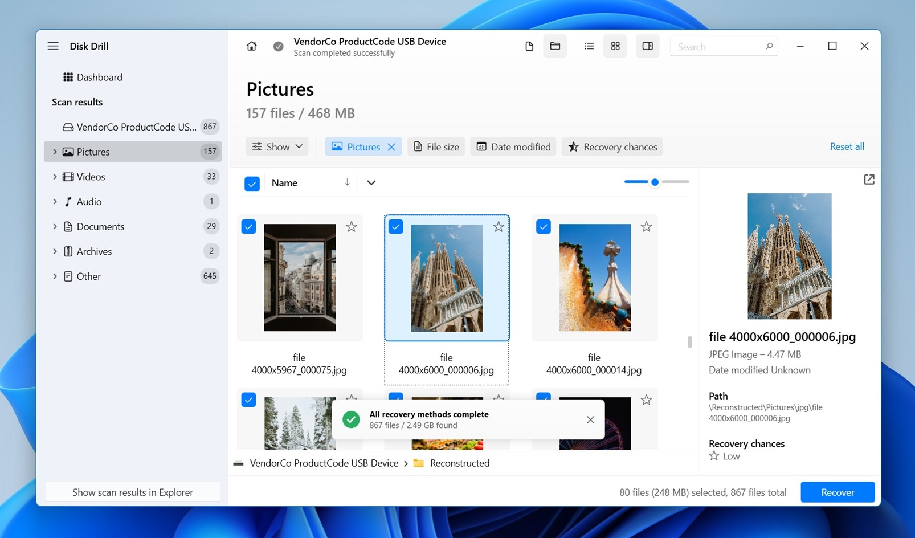Click the file list vertical scrollbar
This screenshot has width=915, height=538.
(689, 342)
